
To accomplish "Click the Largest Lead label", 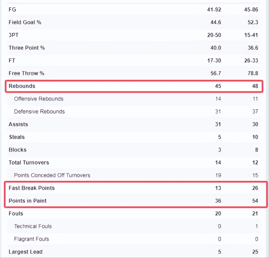I will 25,252.
